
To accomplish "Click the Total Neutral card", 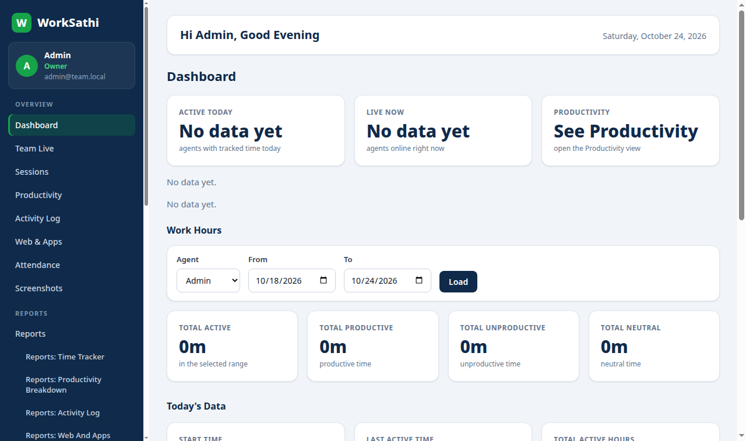I will [x=654, y=346].
